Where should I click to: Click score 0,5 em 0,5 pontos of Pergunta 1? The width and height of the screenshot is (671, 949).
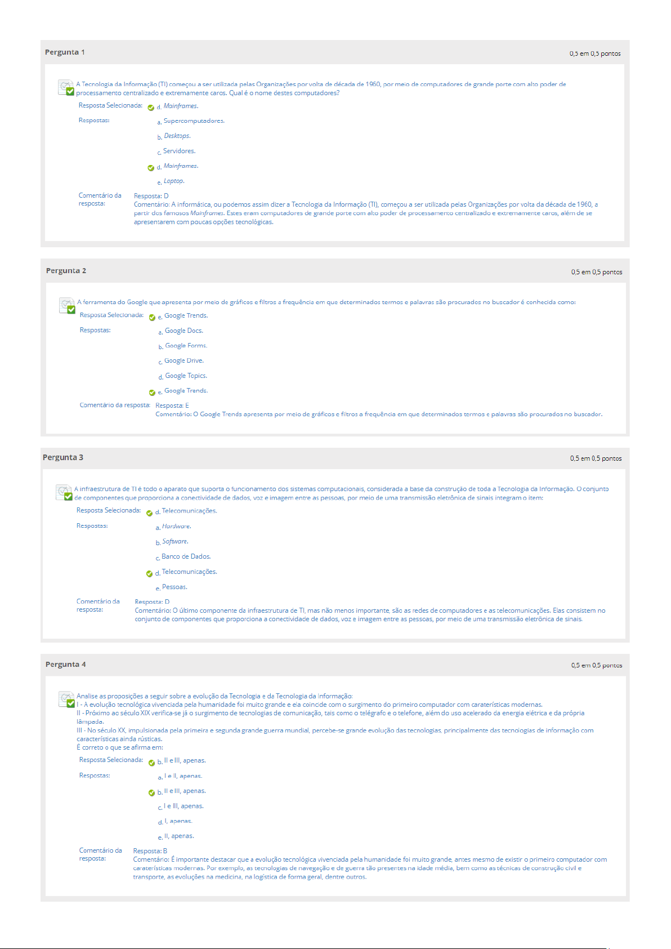pyautogui.click(x=595, y=54)
